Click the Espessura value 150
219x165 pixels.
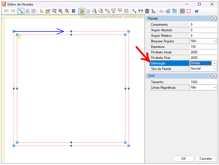[x=203, y=47]
